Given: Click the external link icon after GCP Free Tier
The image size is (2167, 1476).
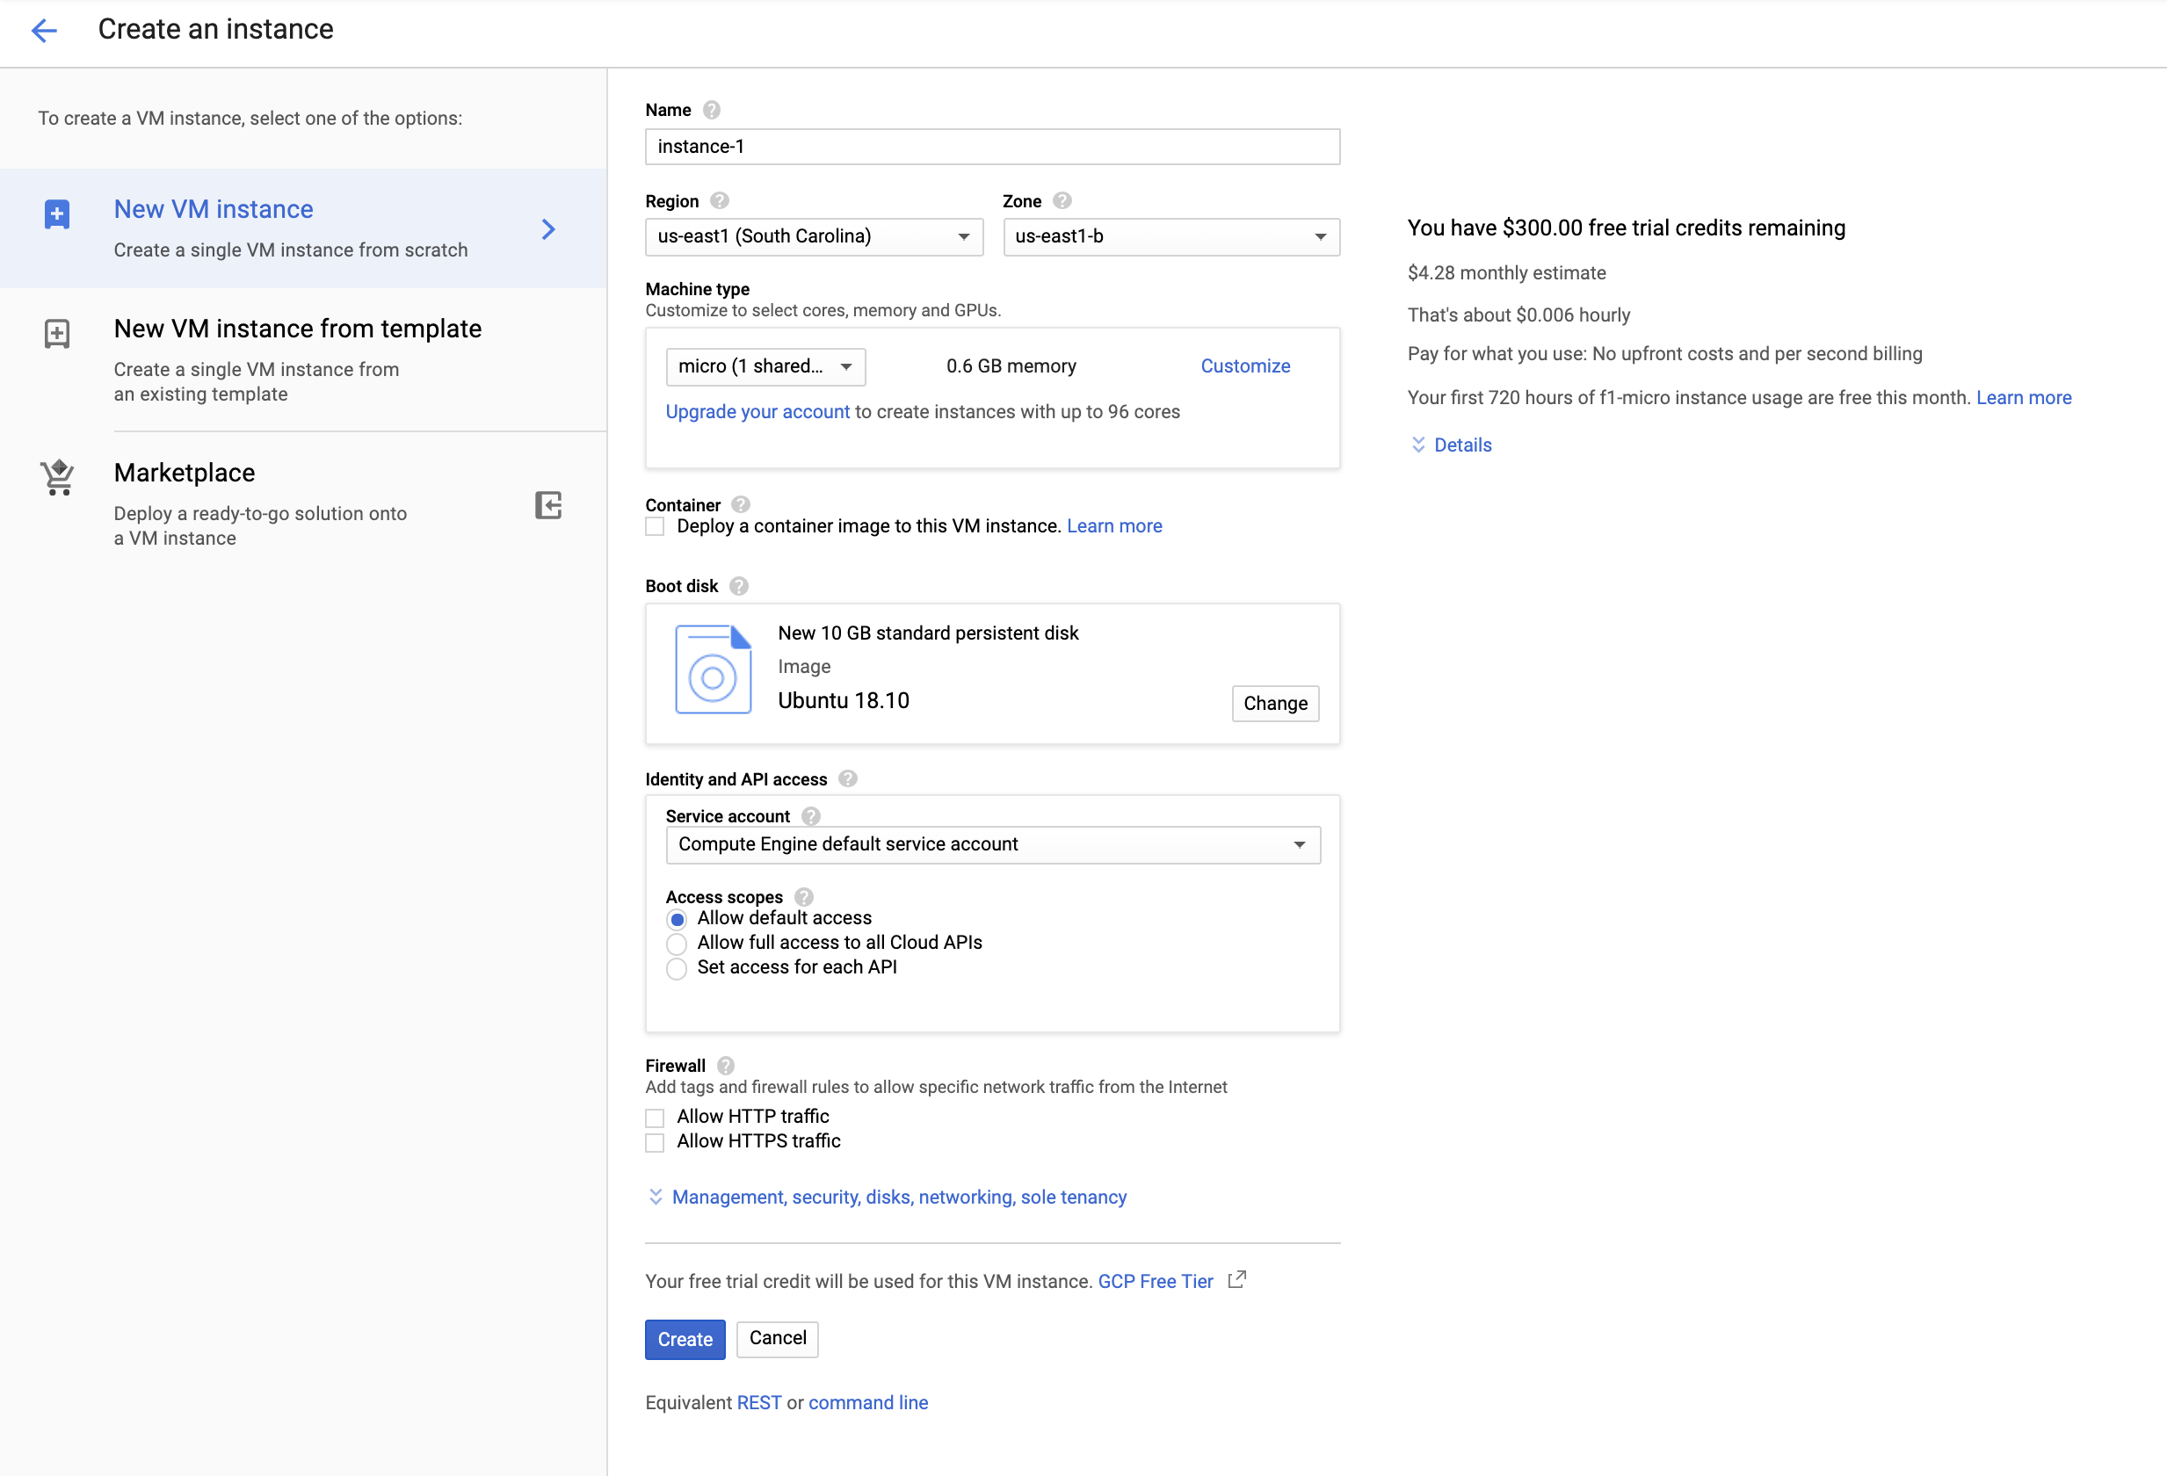Looking at the screenshot, I should 1237,1280.
